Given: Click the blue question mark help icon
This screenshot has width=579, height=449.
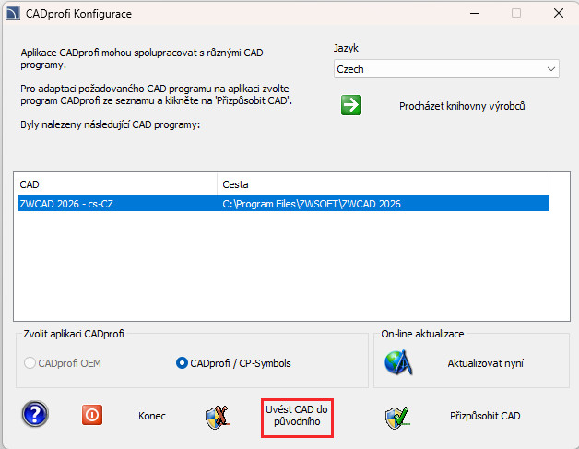Looking at the screenshot, I should click(x=35, y=414).
